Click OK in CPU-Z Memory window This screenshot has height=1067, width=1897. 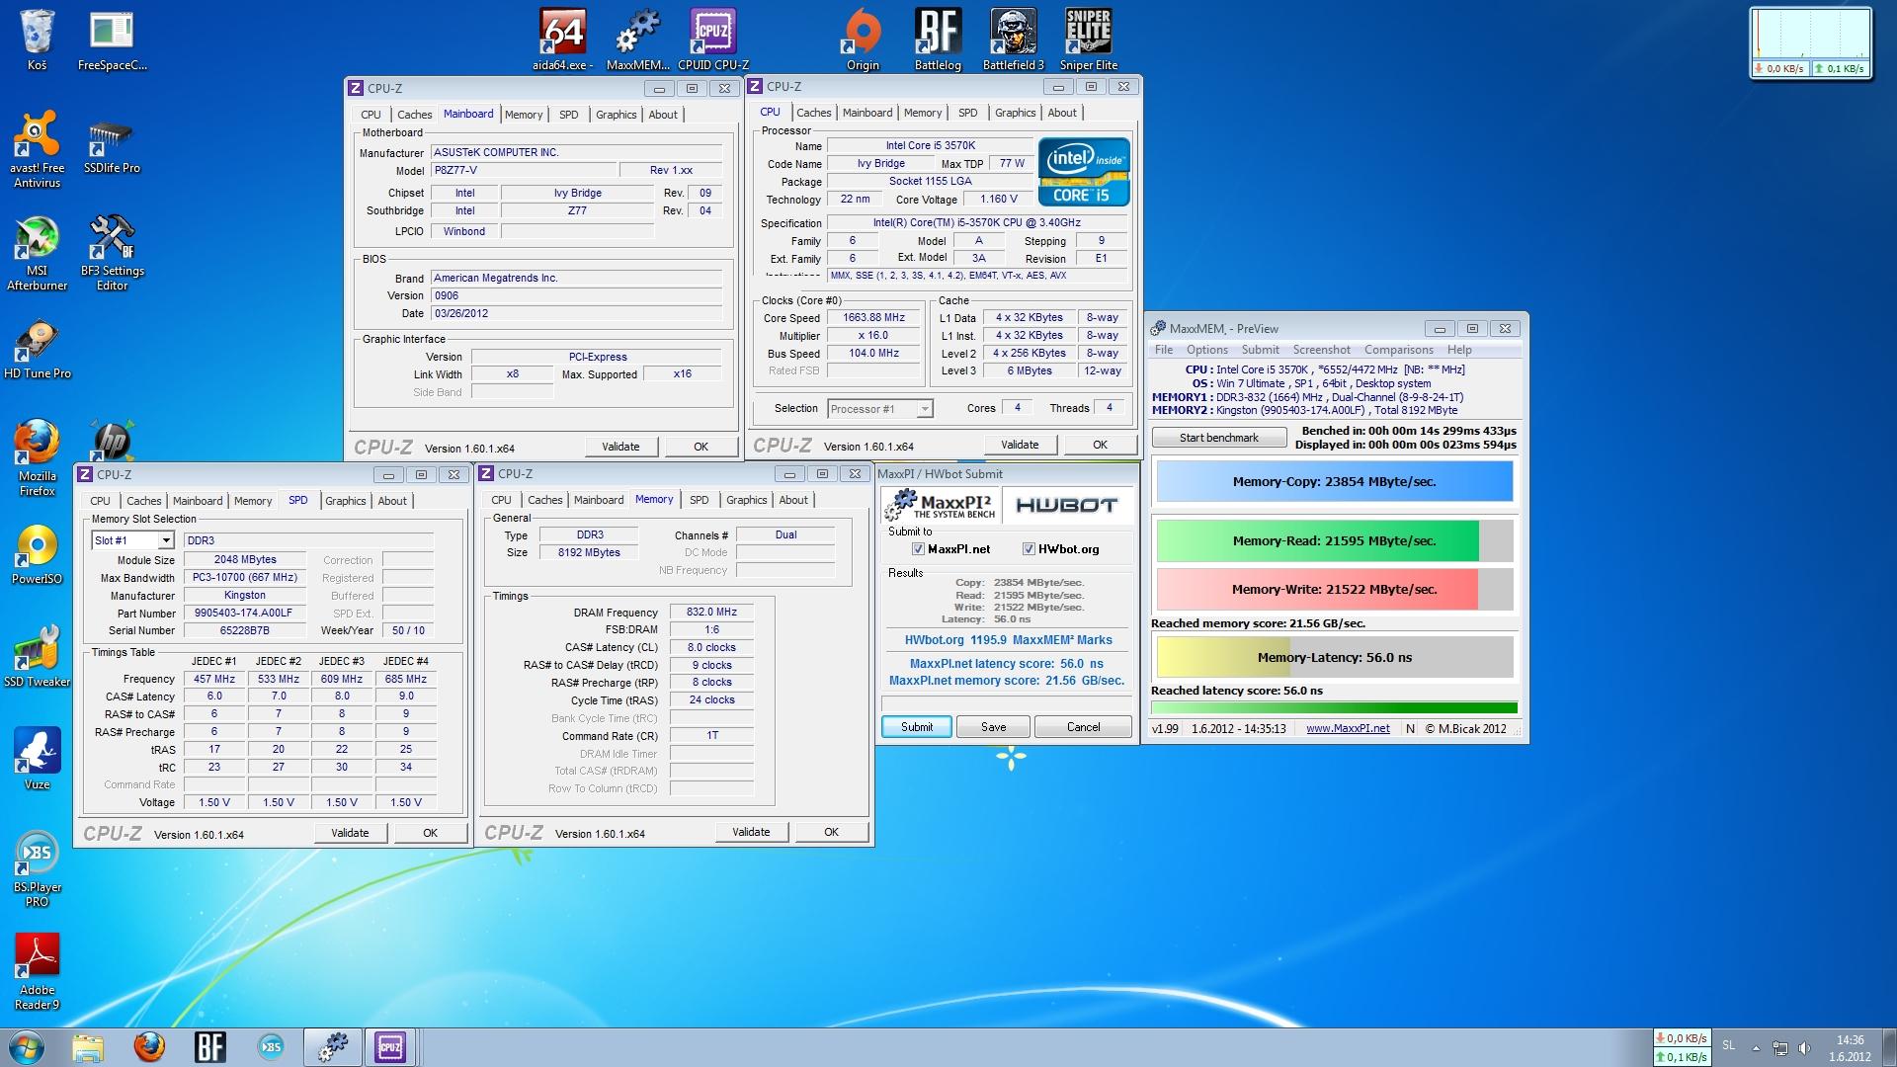tap(831, 832)
